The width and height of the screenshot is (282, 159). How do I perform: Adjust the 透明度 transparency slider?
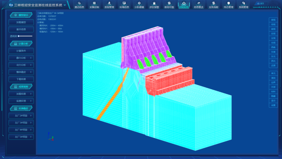25,36
